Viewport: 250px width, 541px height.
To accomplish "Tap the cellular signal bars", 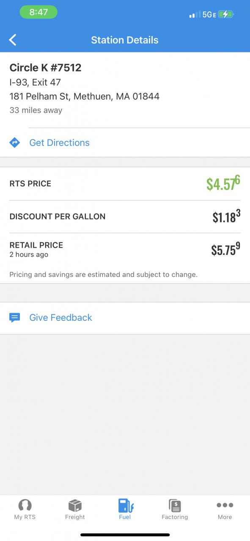I will point(195,15).
